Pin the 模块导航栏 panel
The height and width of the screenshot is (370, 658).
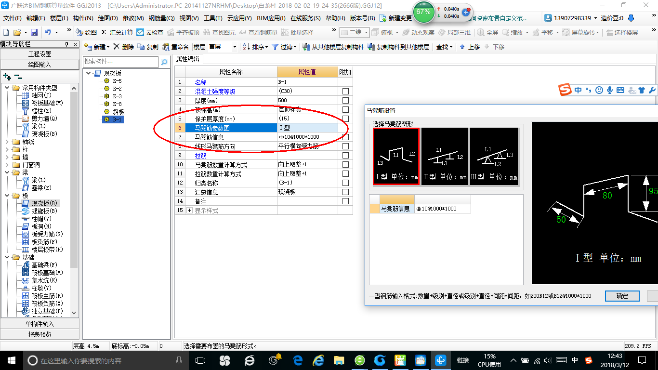coord(67,44)
